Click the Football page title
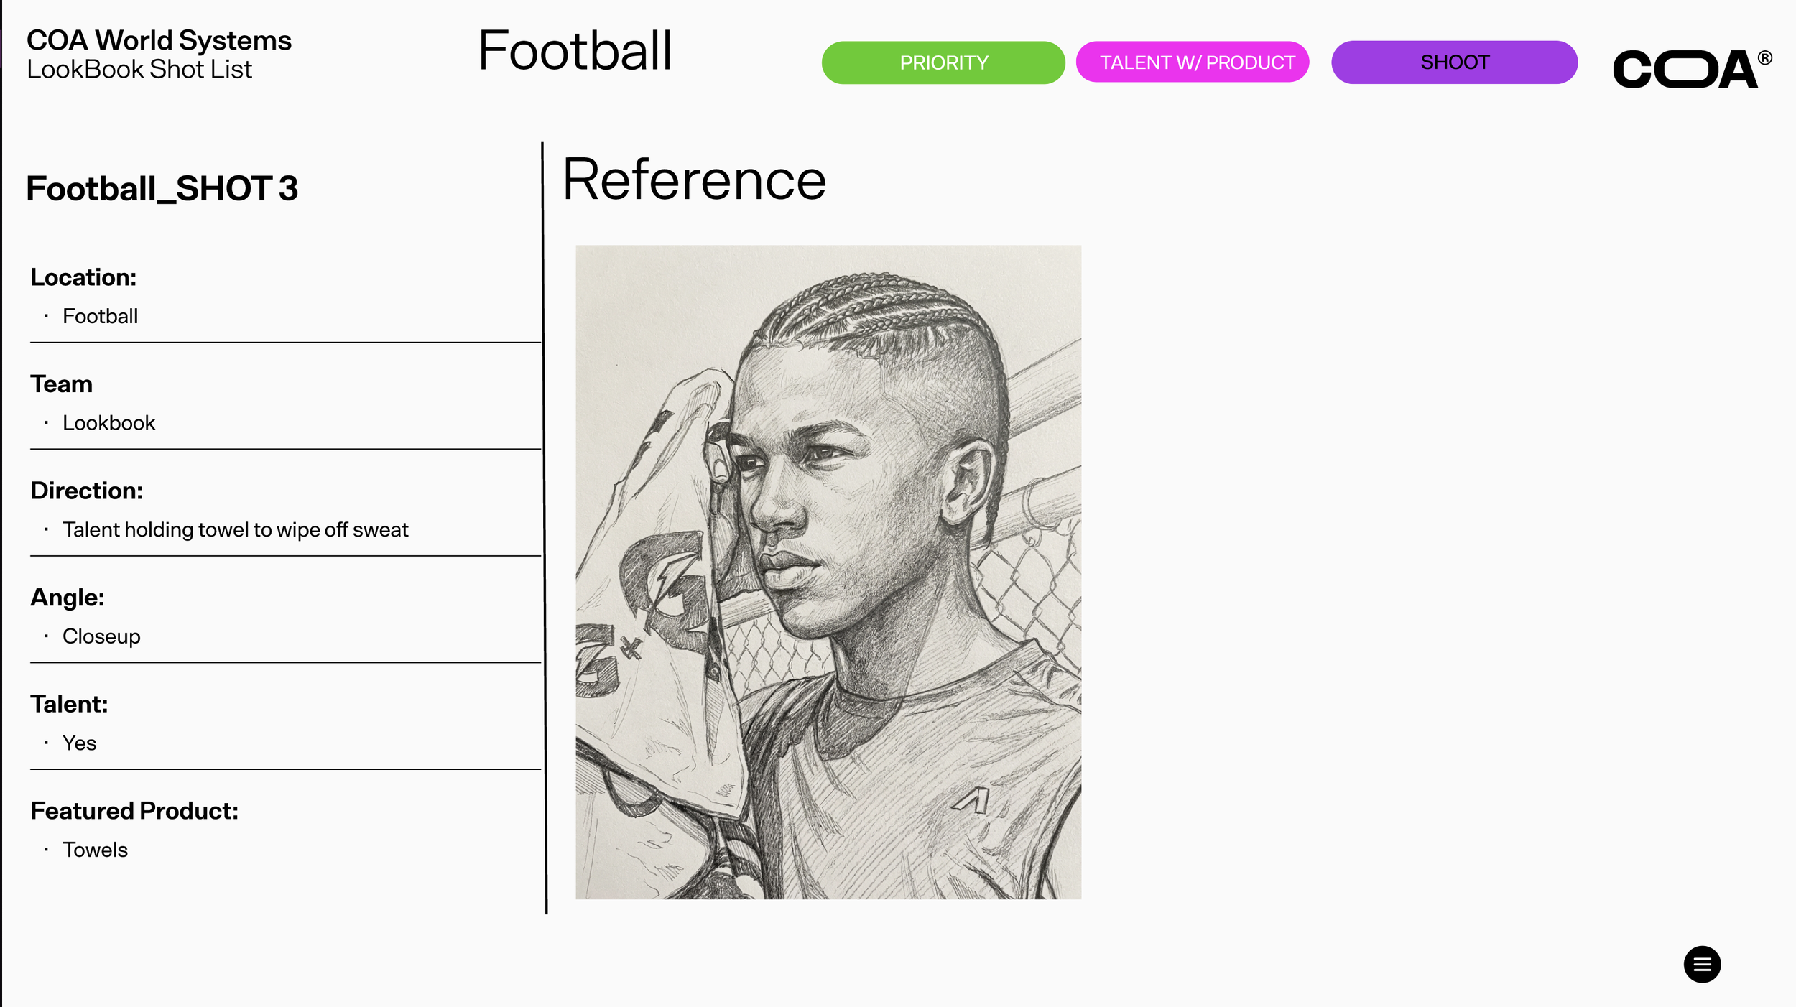 pos(575,51)
